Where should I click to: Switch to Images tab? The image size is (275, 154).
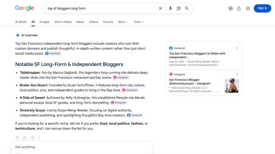[45, 22]
